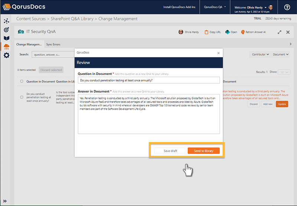Open the Document filter dropdown
297x206 pixels.
[281, 54]
